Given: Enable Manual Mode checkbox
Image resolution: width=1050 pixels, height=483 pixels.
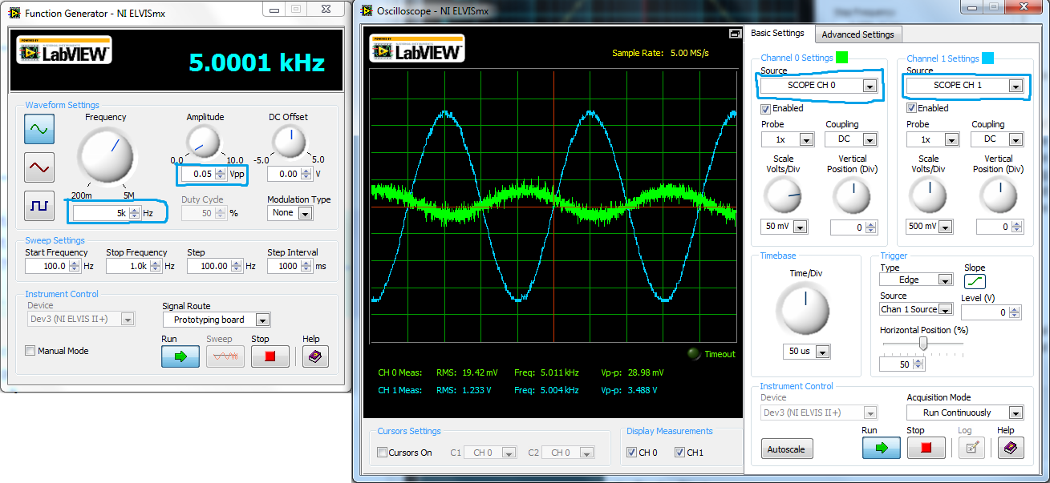Looking at the screenshot, I should pyautogui.click(x=30, y=351).
